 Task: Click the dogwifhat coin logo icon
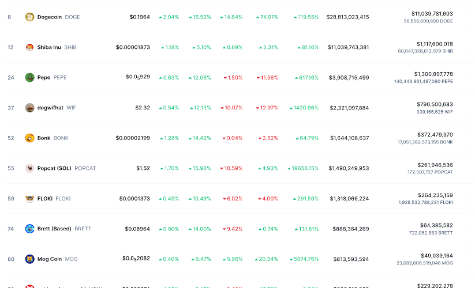coord(30,108)
